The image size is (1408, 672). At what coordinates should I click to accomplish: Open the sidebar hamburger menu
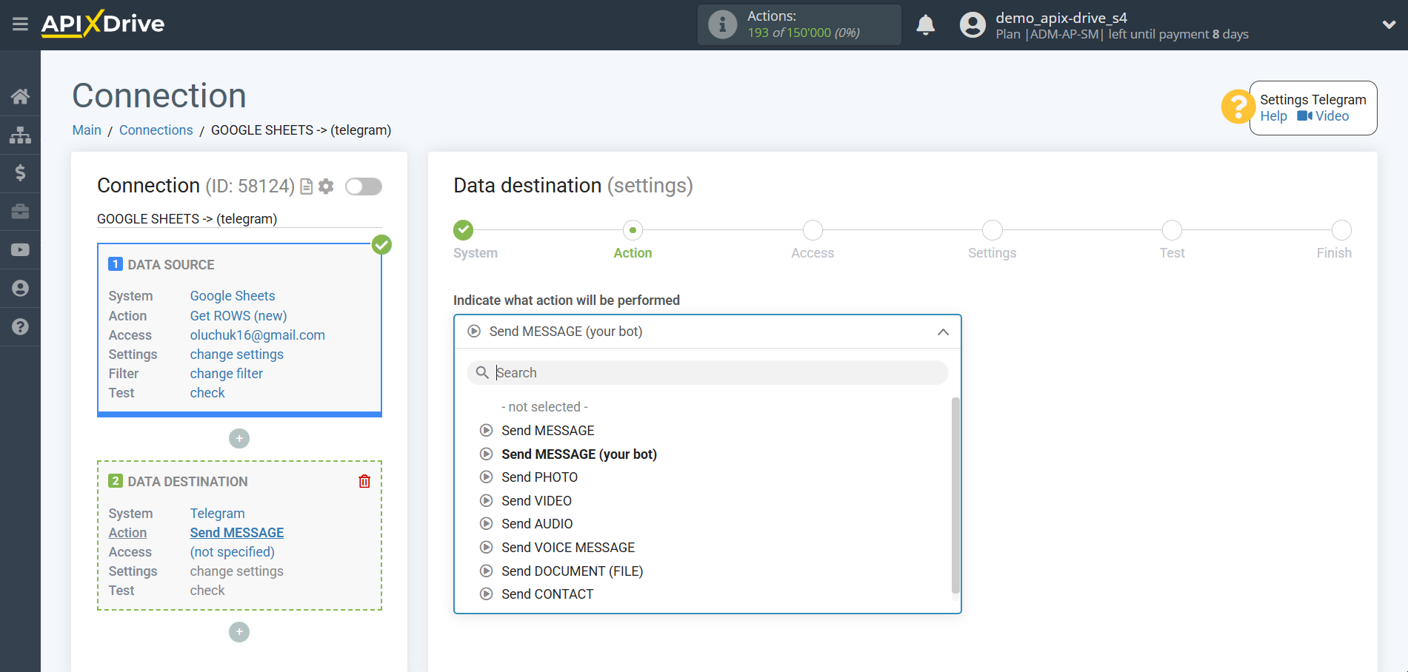pos(20,24)
